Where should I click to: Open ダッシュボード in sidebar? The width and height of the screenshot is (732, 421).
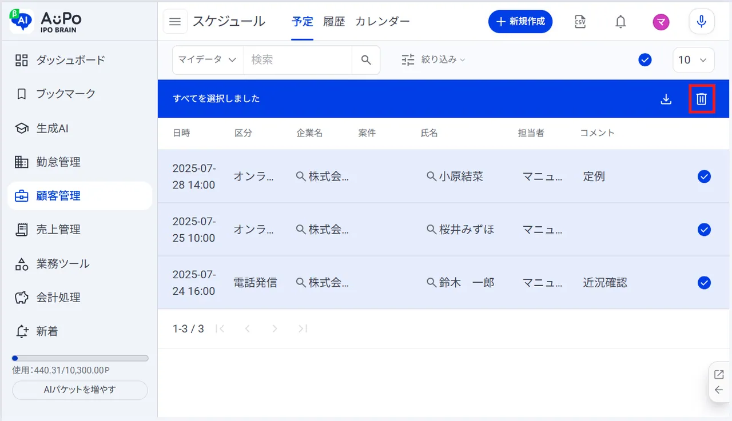click(x=79, y=60)
